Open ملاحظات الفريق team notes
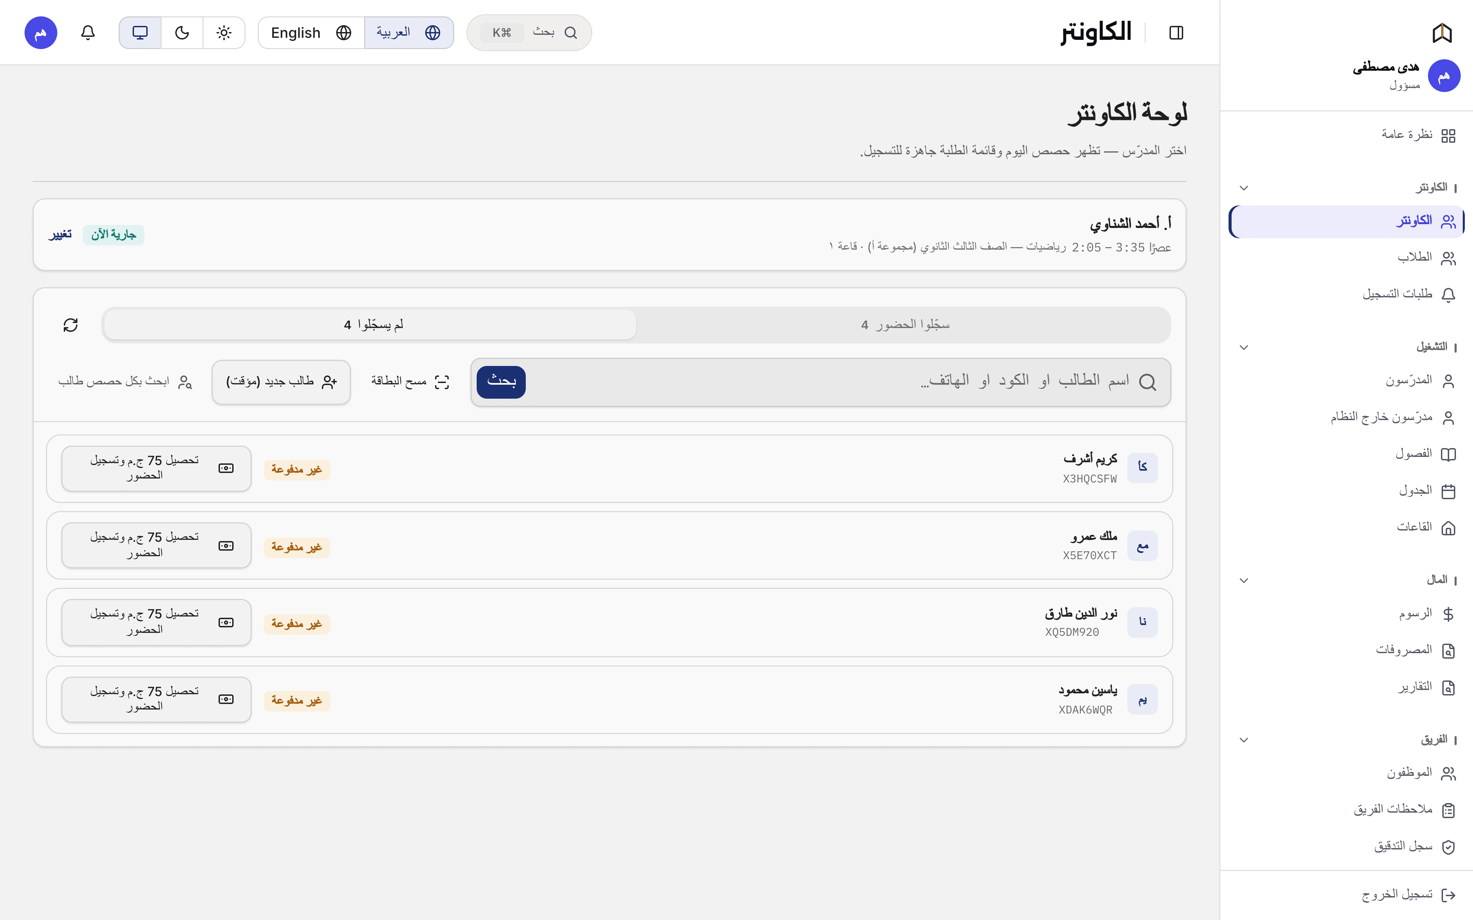This screenshot has height=920, width=1473. coord(1346,810)
